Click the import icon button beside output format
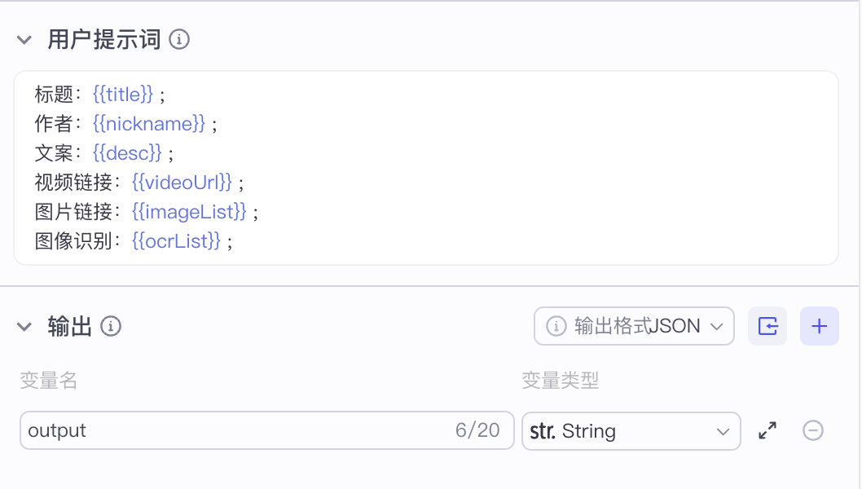The image size is (862, 489). pyautogui.click(x=767, y=326)
